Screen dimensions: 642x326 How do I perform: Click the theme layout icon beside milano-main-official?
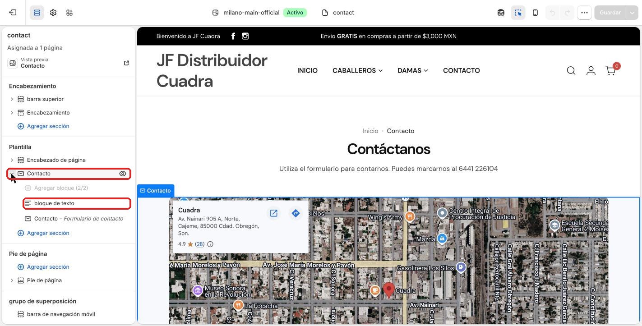(x=216, y=13)
